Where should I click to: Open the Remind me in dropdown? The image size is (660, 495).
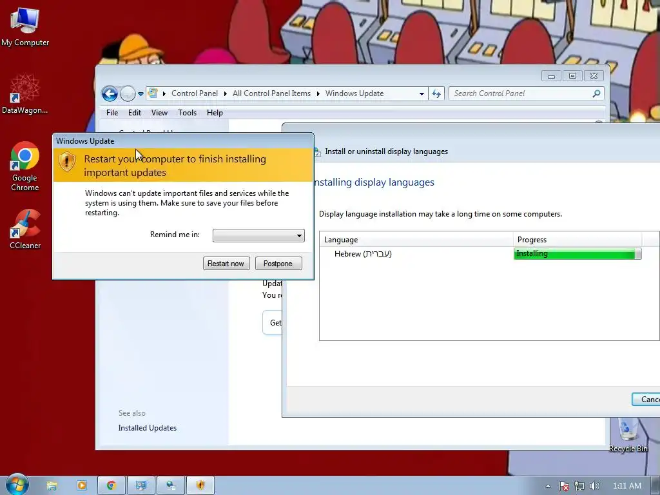pos(258,235)
